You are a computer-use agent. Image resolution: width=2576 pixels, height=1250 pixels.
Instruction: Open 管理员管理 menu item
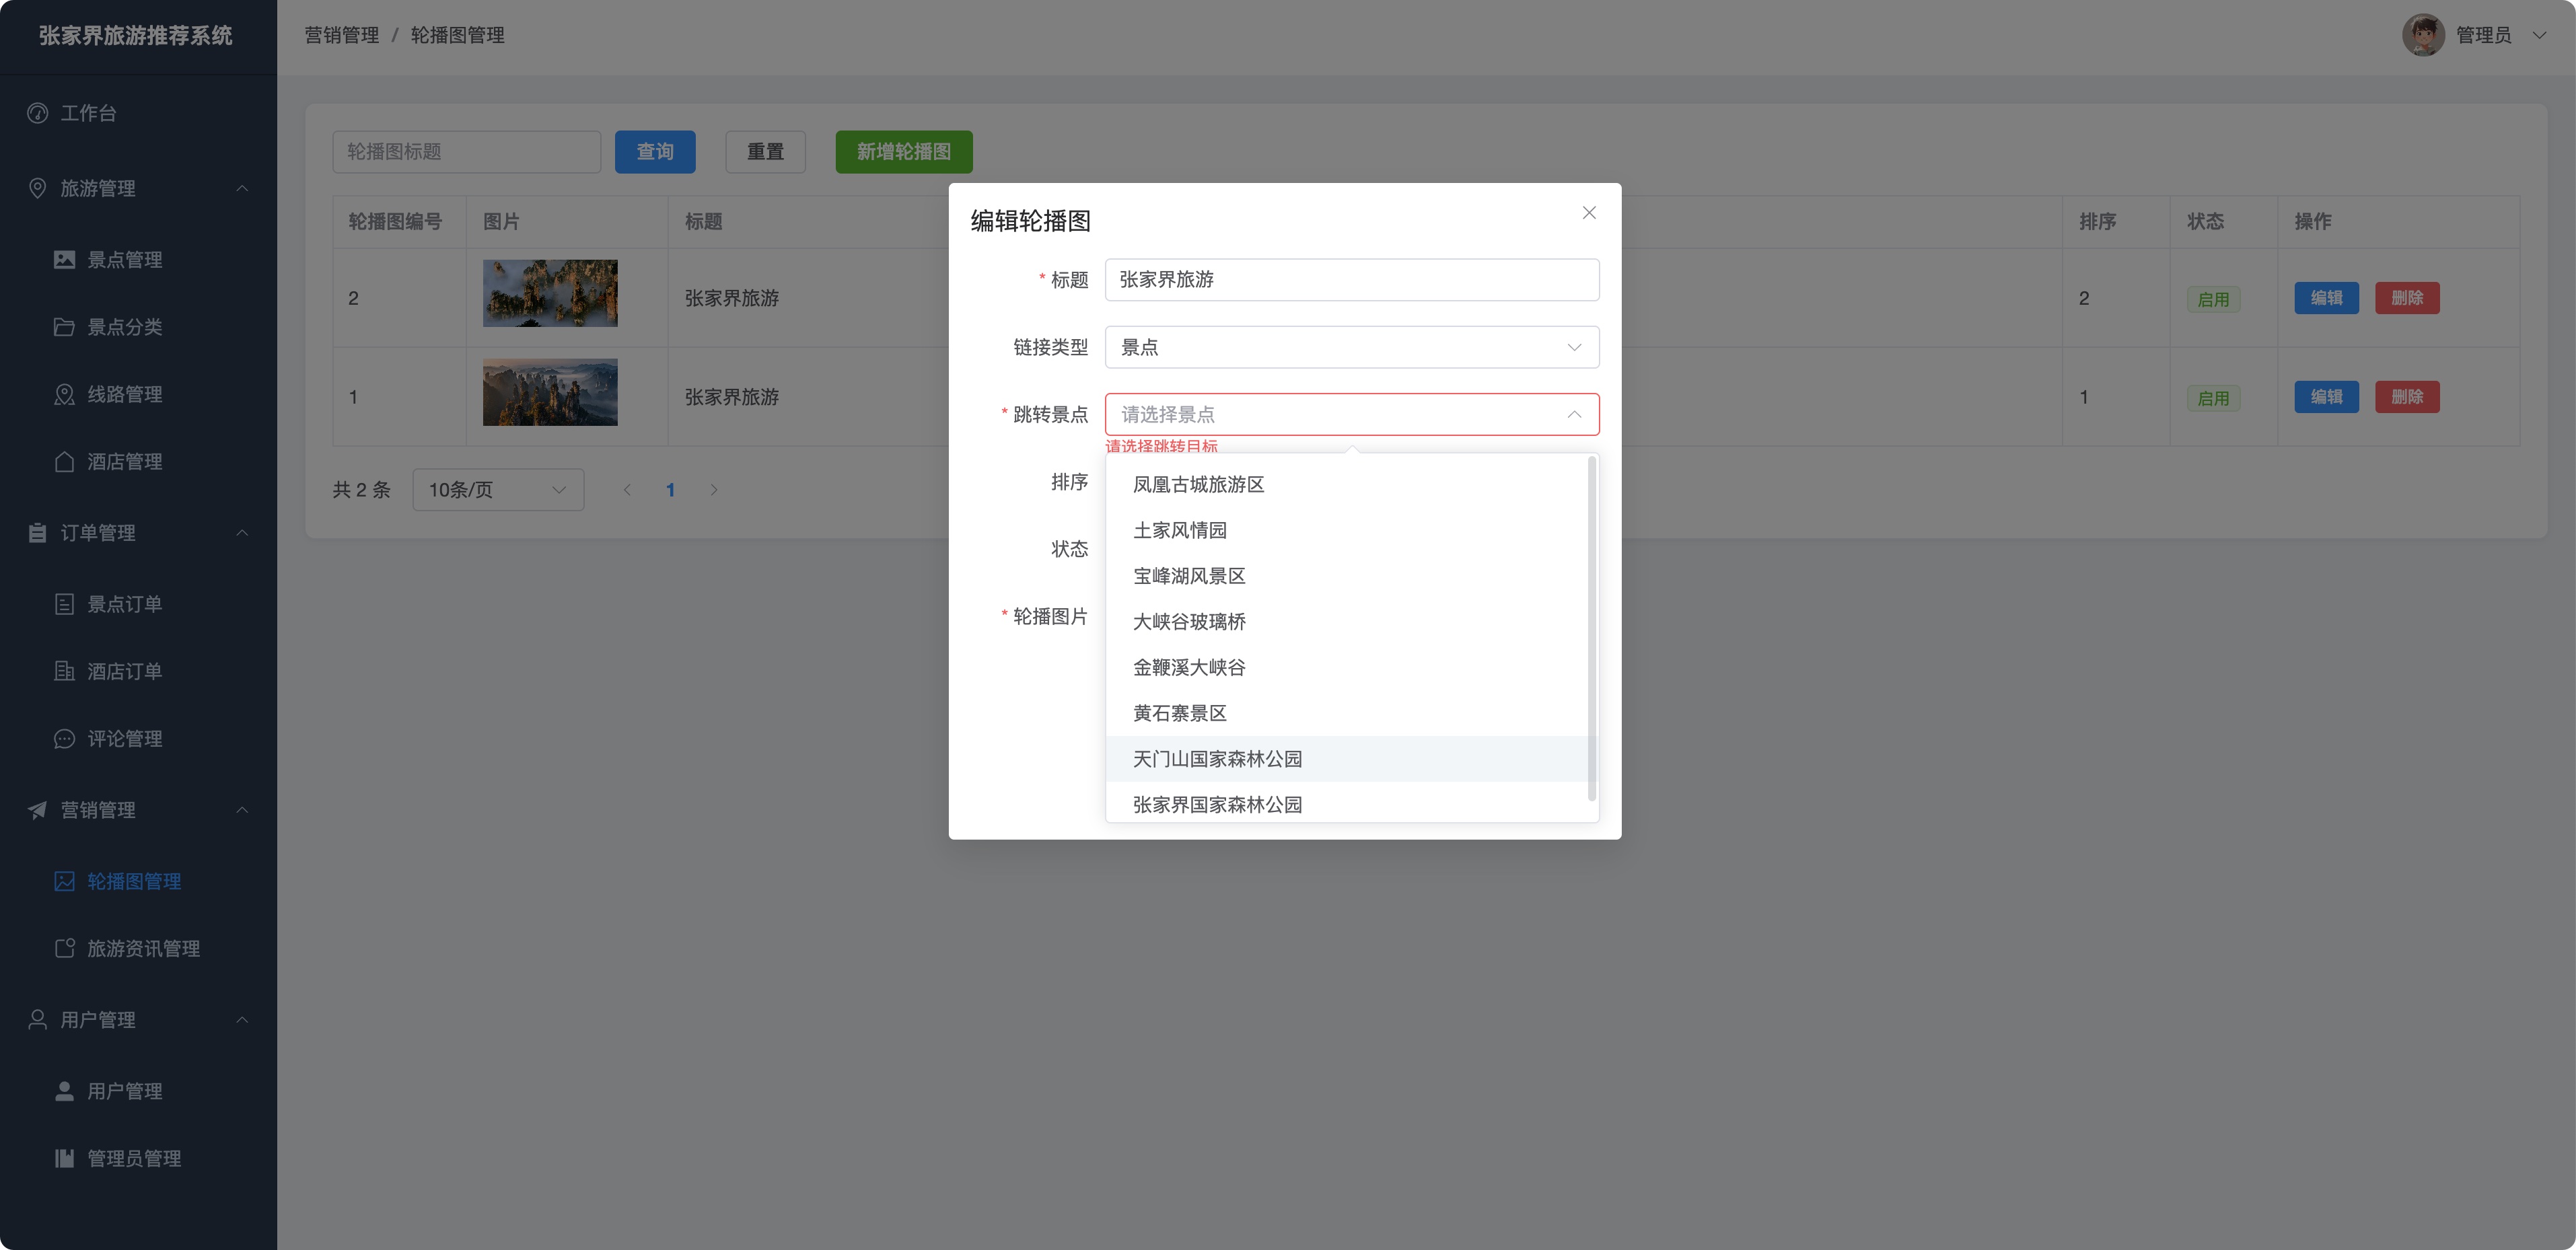(x=139, y=1158)
